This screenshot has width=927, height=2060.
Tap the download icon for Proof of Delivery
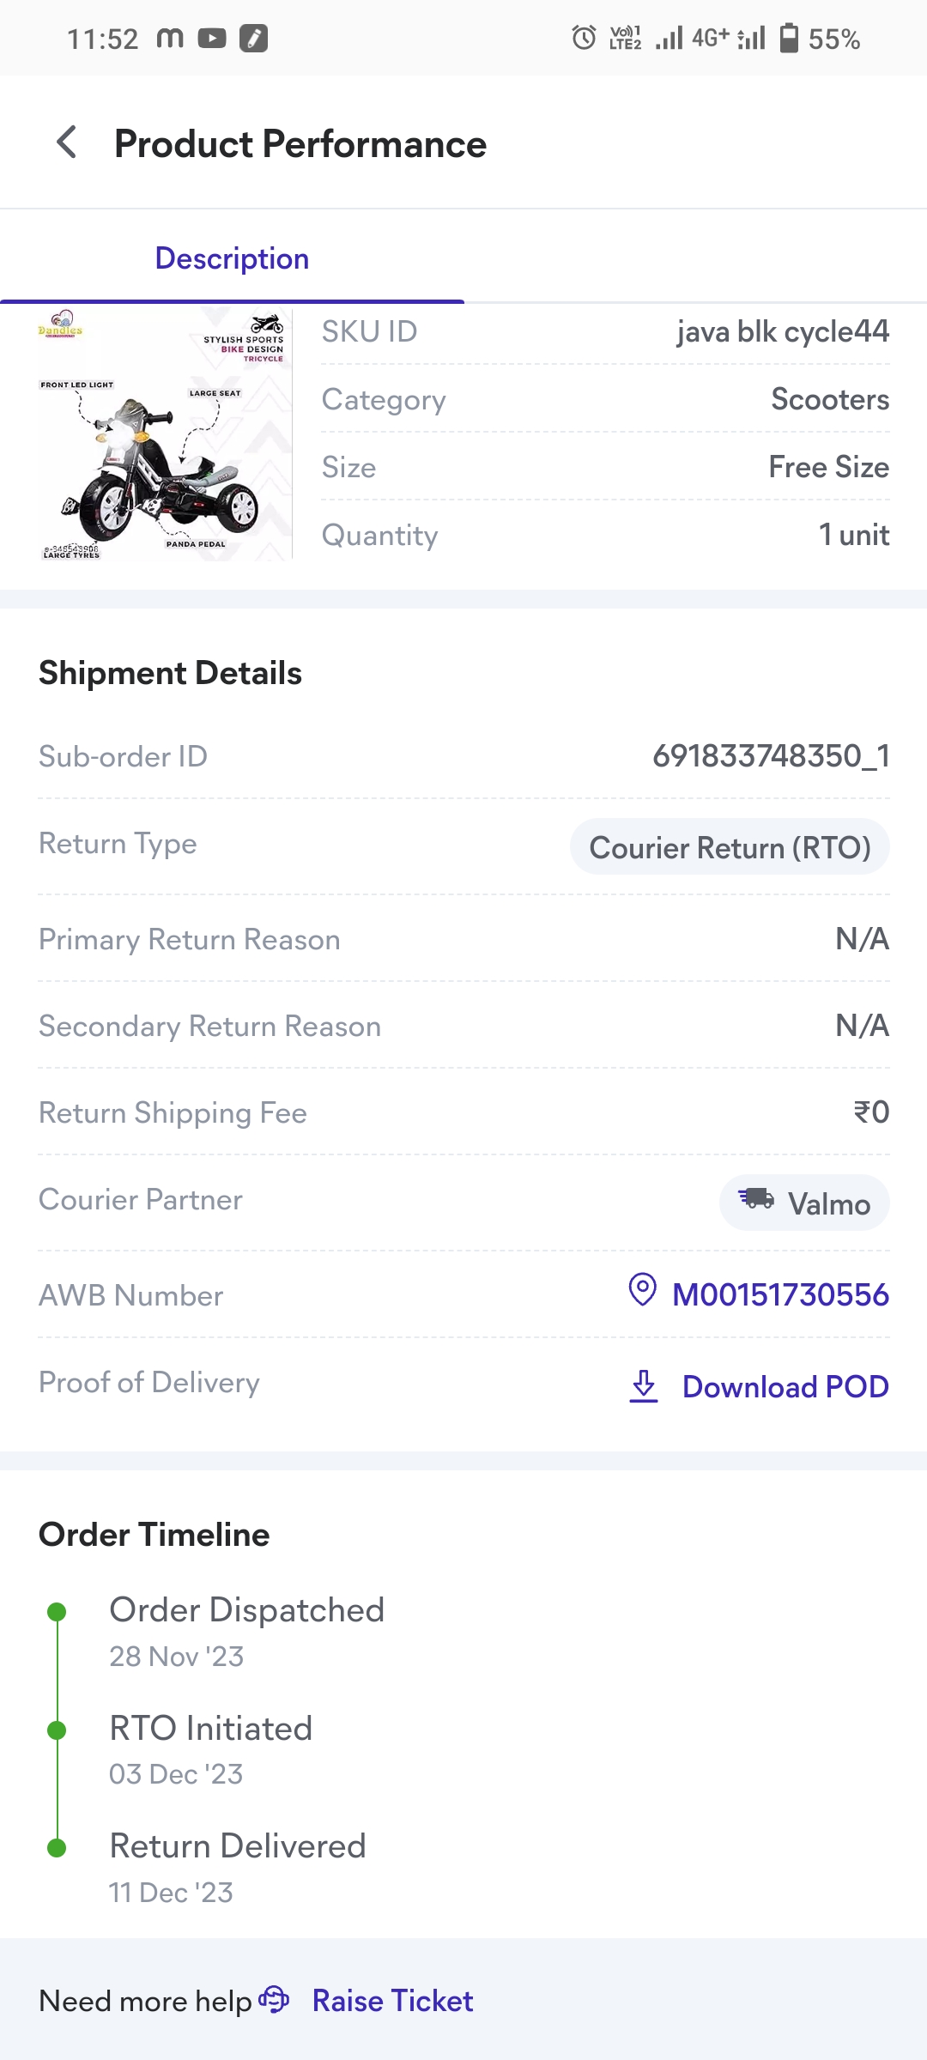pos(644,1385)
